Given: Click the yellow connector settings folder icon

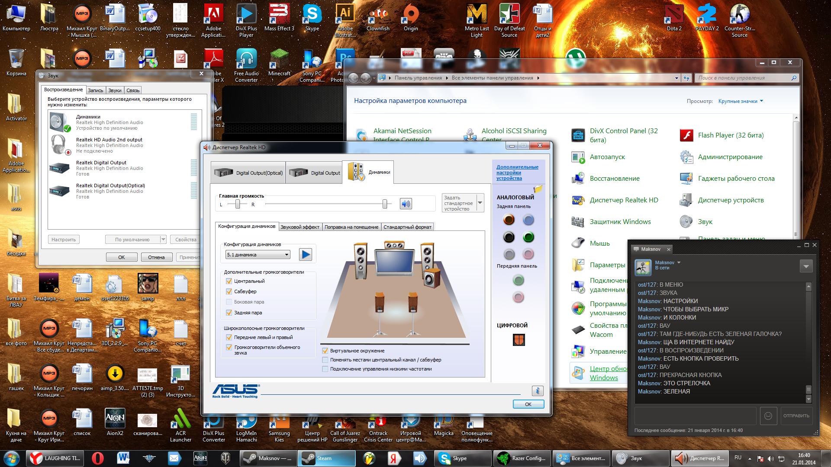Looking at the screenshot, I should [538, 189].
